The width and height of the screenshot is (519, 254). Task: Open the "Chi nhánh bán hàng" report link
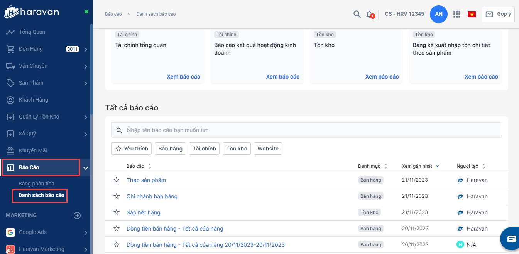click(152, 196)
